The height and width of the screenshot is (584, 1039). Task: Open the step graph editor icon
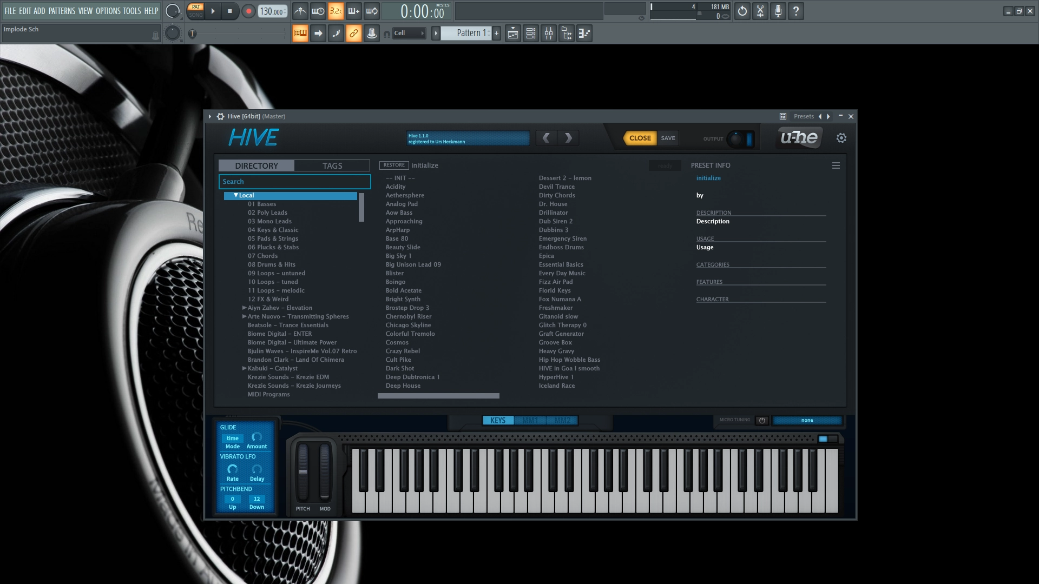584,34
